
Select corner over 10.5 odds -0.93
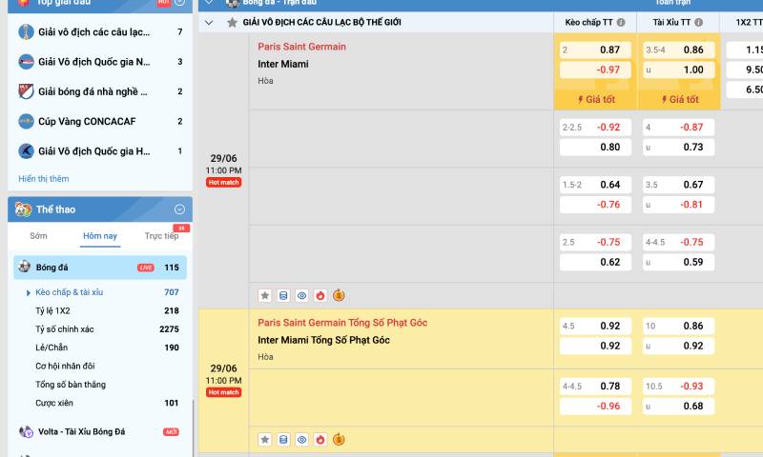coord(679,387)
